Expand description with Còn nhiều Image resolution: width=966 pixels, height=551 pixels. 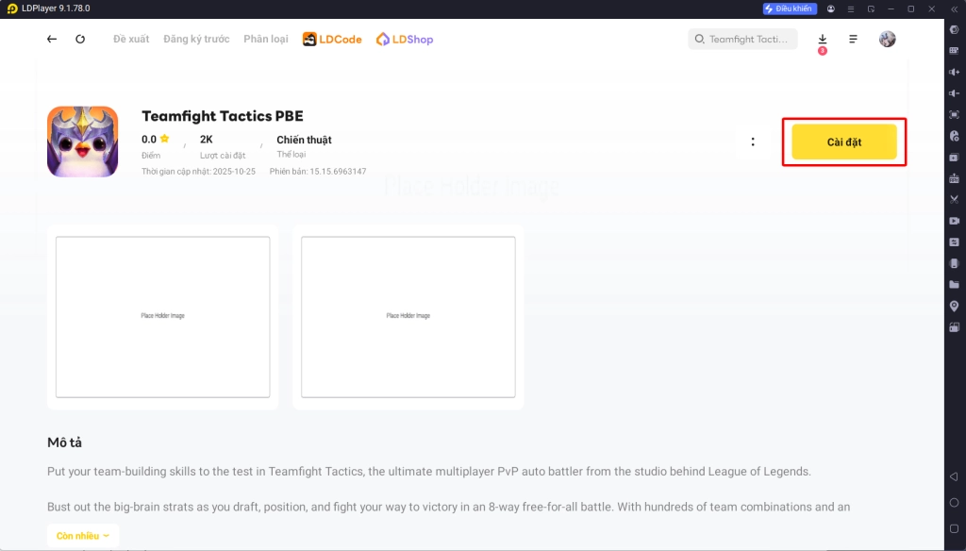(x=82, y=536)
